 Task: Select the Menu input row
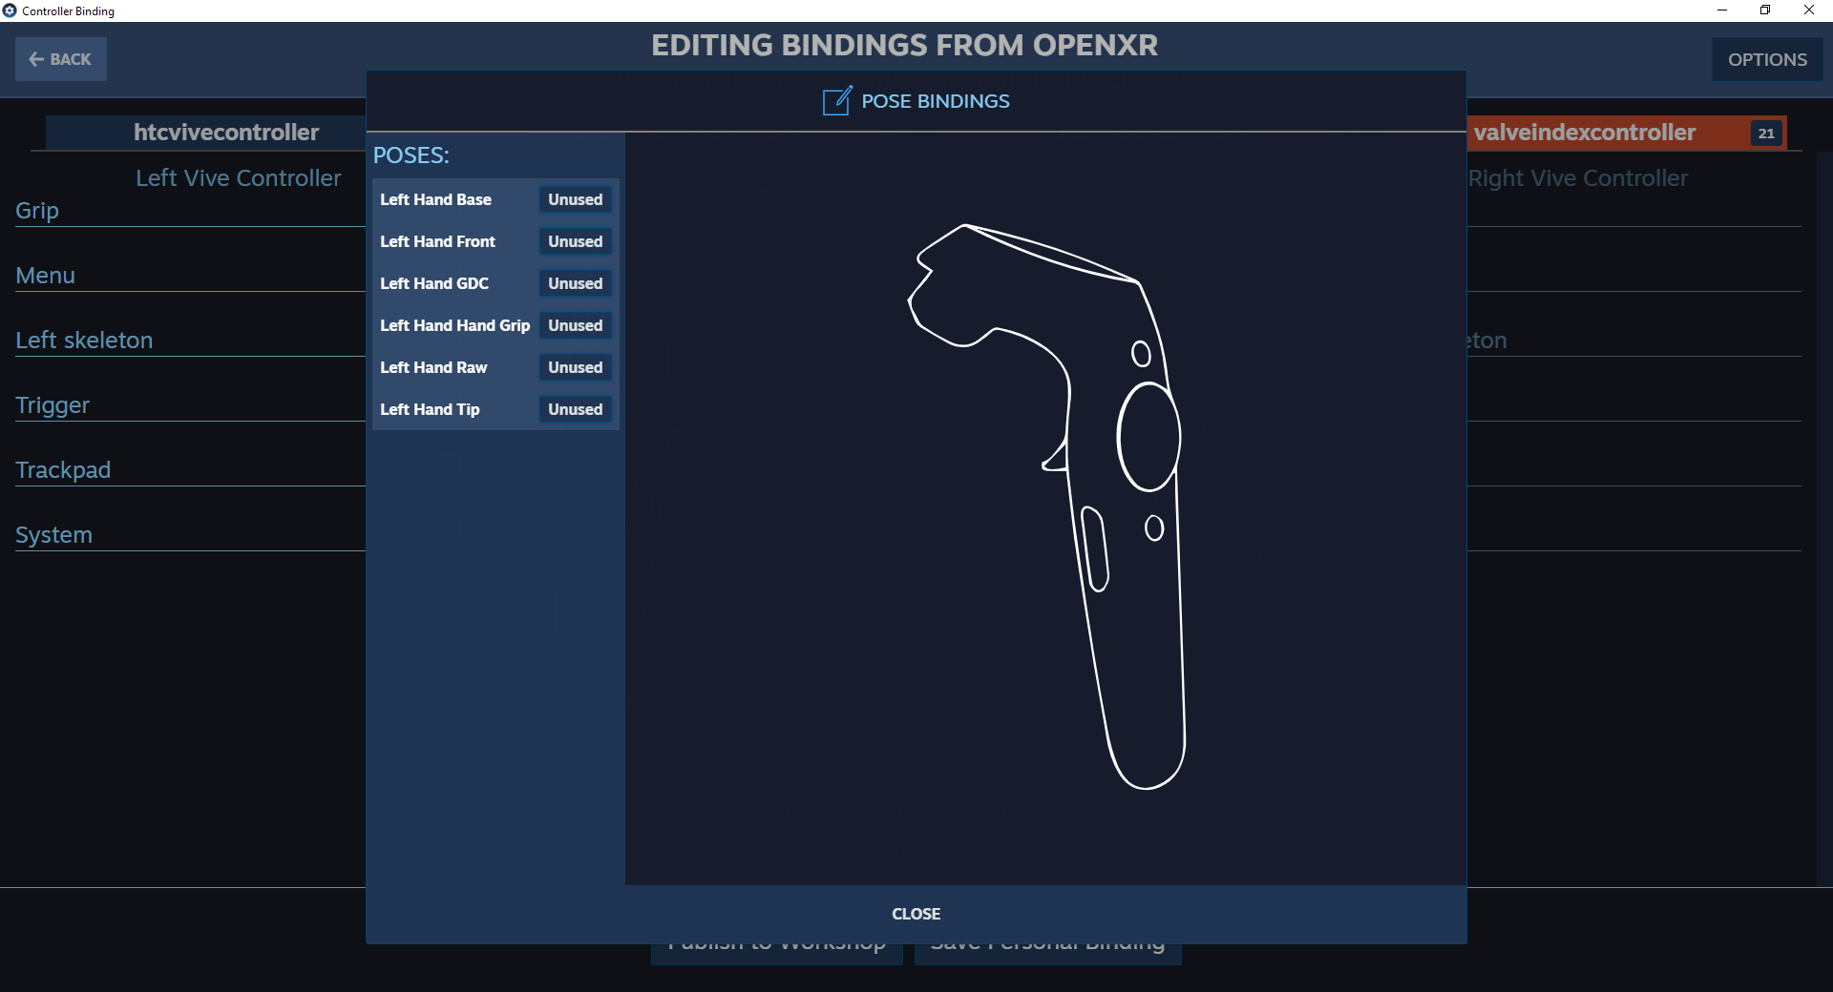pyautogui.click(x=190, y=275)
